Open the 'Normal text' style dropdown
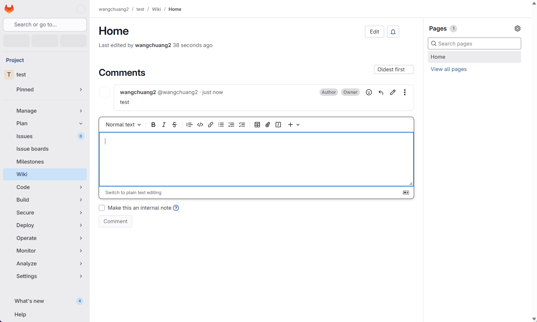 (123, 125)
